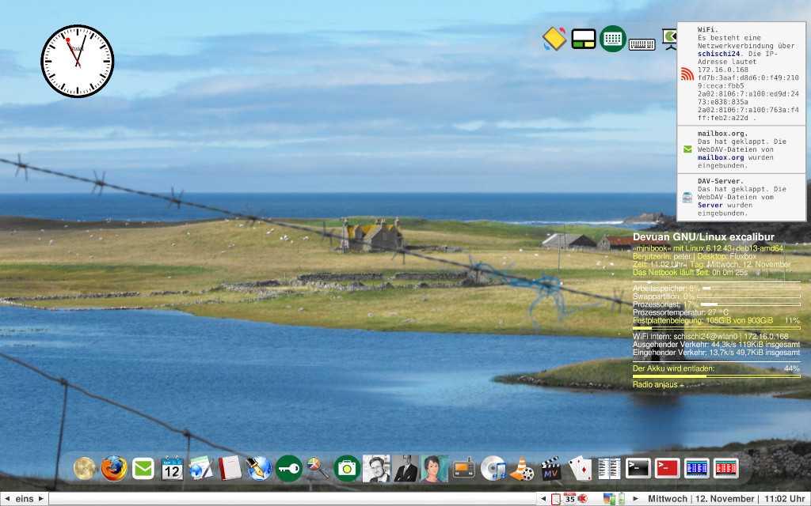Screen dimensions: 811x506
Task: Toggle the muted volume tray icon
Action: coord(582,499)
